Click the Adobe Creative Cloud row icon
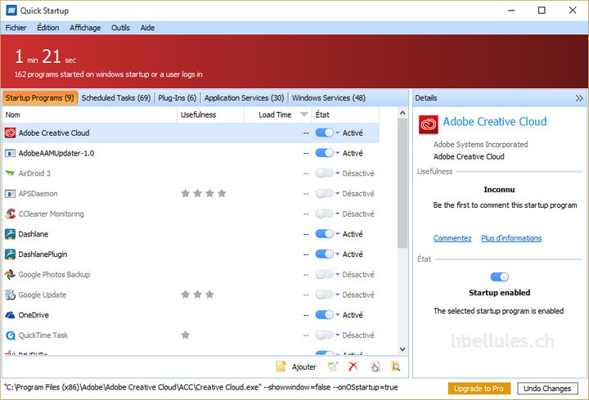 (10, 133)
